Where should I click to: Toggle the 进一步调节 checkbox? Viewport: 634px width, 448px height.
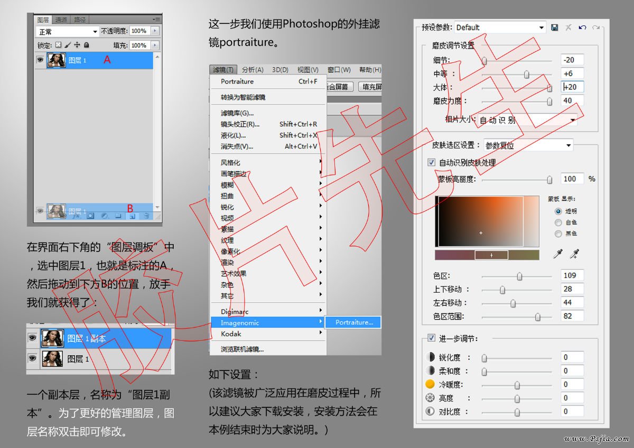coord(431,338)
